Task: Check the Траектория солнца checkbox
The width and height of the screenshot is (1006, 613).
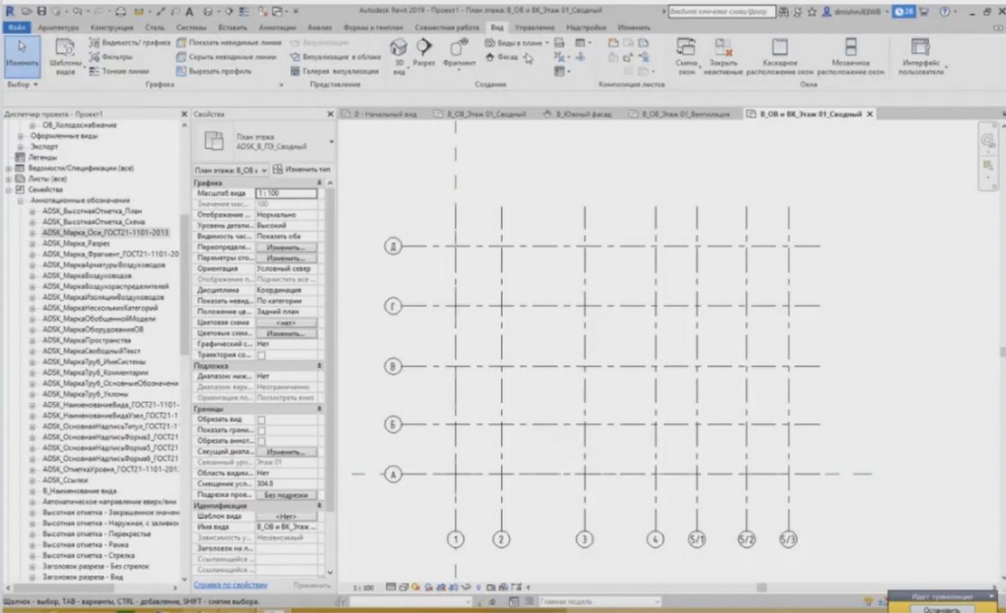Action: pos(262,355)
